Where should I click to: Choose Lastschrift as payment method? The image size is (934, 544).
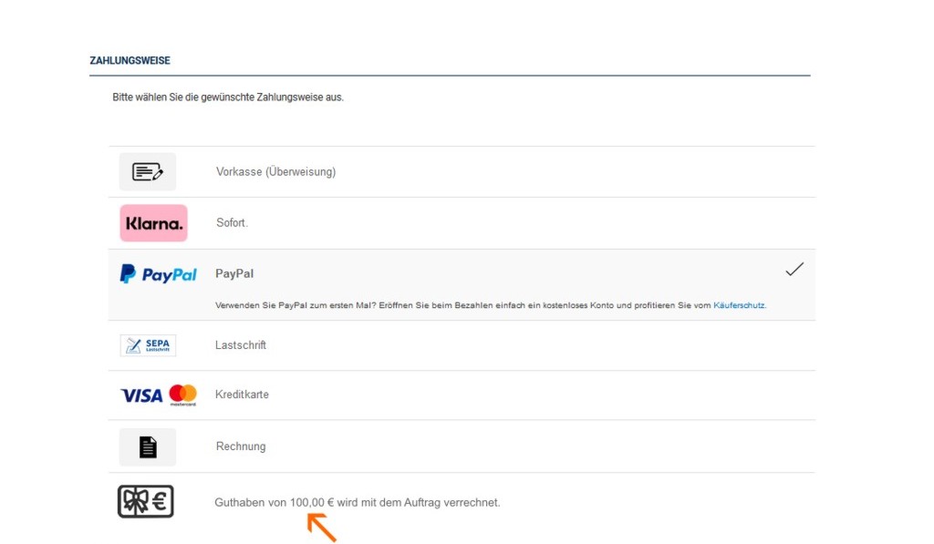[241, 345]
